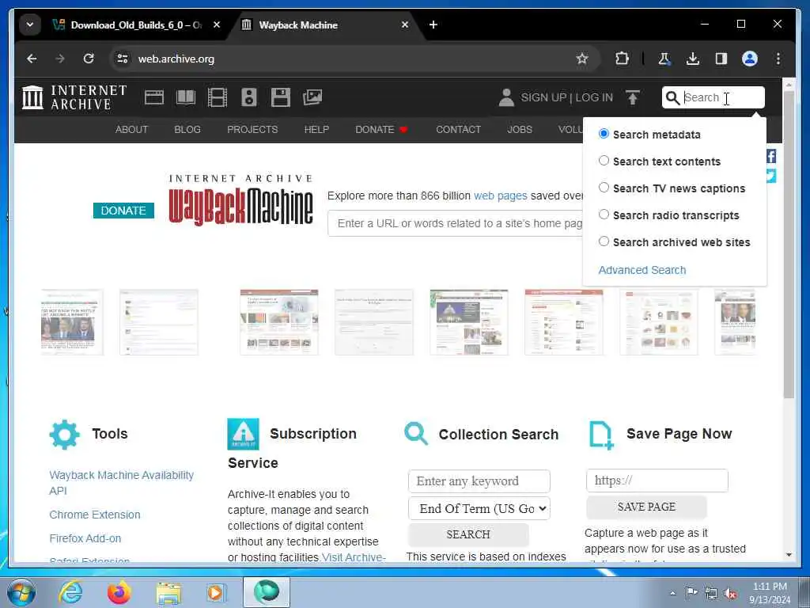Toggle the Chrome side panel icon
The width and height of the screenshot is (810, 608).
[x=721, y=59]
